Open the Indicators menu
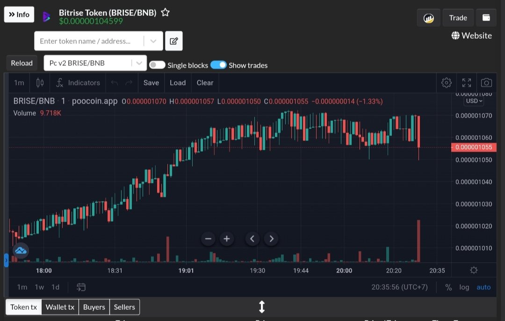 tap(78, 83)
